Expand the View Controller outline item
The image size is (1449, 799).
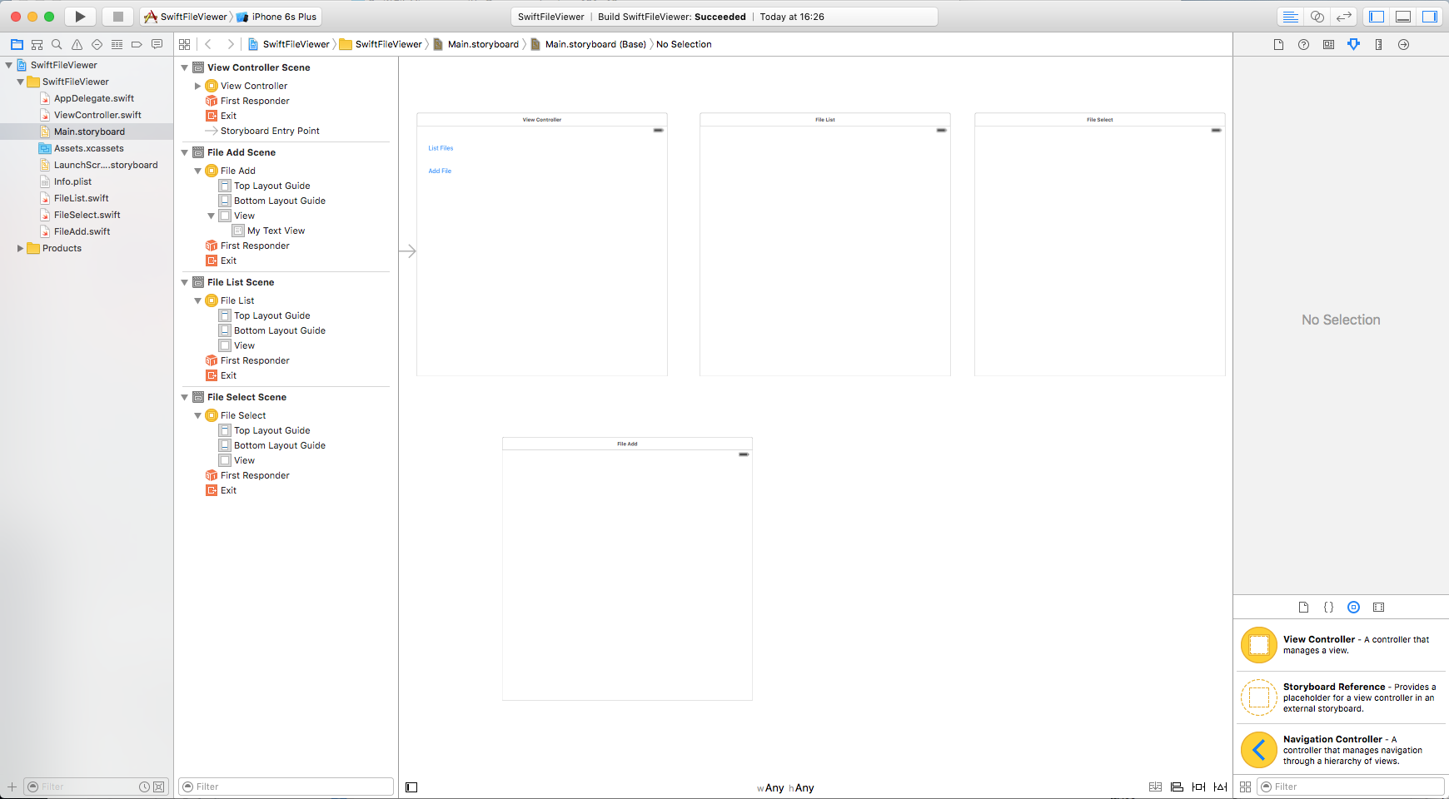point(197,86)
